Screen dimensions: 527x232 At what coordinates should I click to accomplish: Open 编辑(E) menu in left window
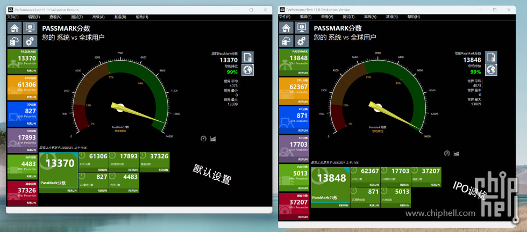34,17
